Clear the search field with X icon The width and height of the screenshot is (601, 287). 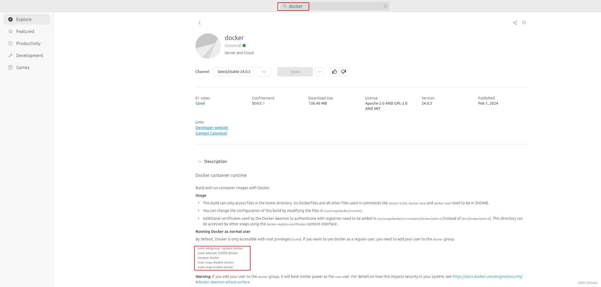tap(385, 6)
